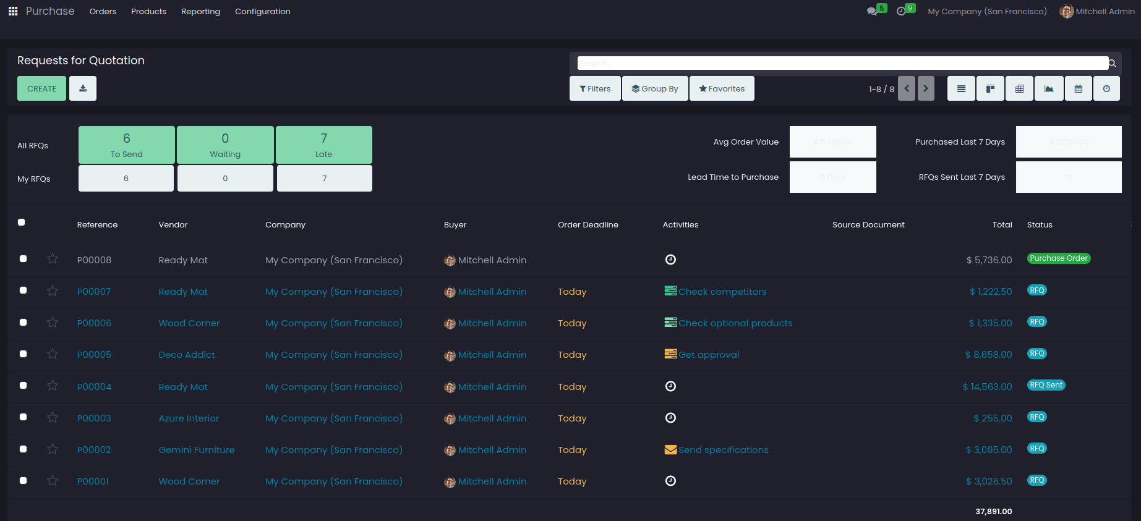Select the P00008 row checkbox
The width and height of the screenshot is (1141, 521).
pos(23,259)
